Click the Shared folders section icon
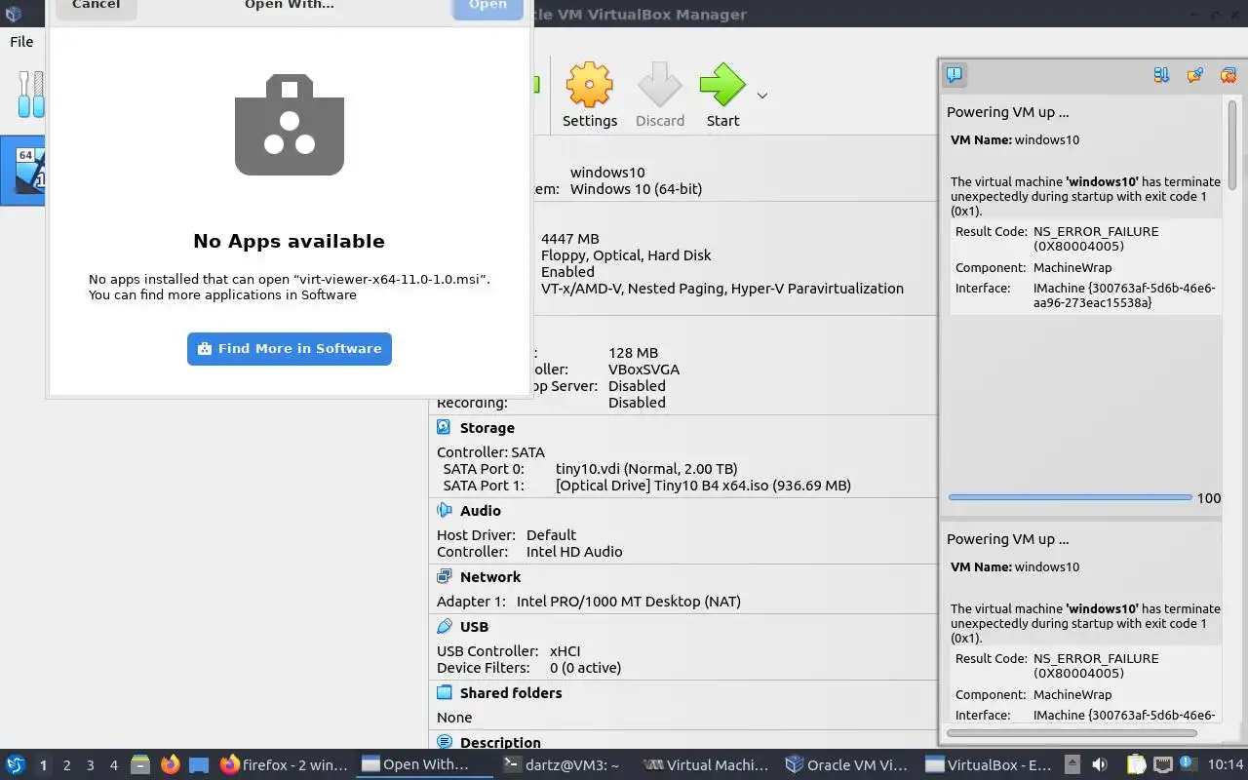The height and width of the screenshot is (780, 1248). 444,692
